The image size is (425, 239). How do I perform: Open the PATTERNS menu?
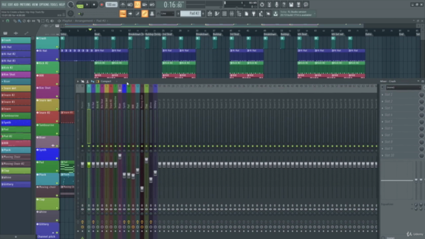pyautogui.click(x=25, y=5)
